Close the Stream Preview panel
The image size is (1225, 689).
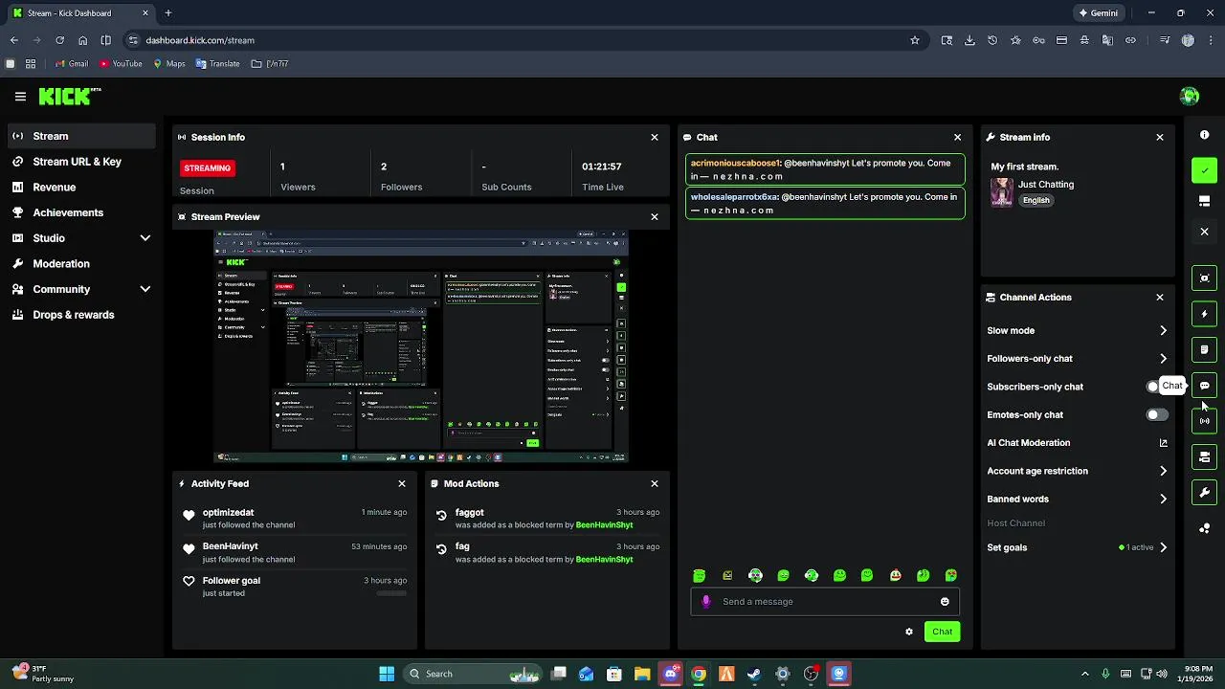pyautogui.click(x=655, y=217)
